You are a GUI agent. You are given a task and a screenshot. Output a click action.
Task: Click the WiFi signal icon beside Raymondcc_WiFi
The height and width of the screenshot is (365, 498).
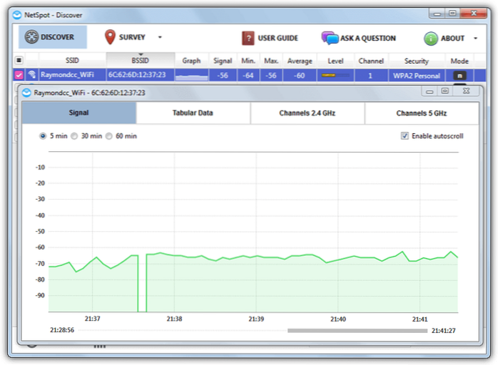coord(32,74)
